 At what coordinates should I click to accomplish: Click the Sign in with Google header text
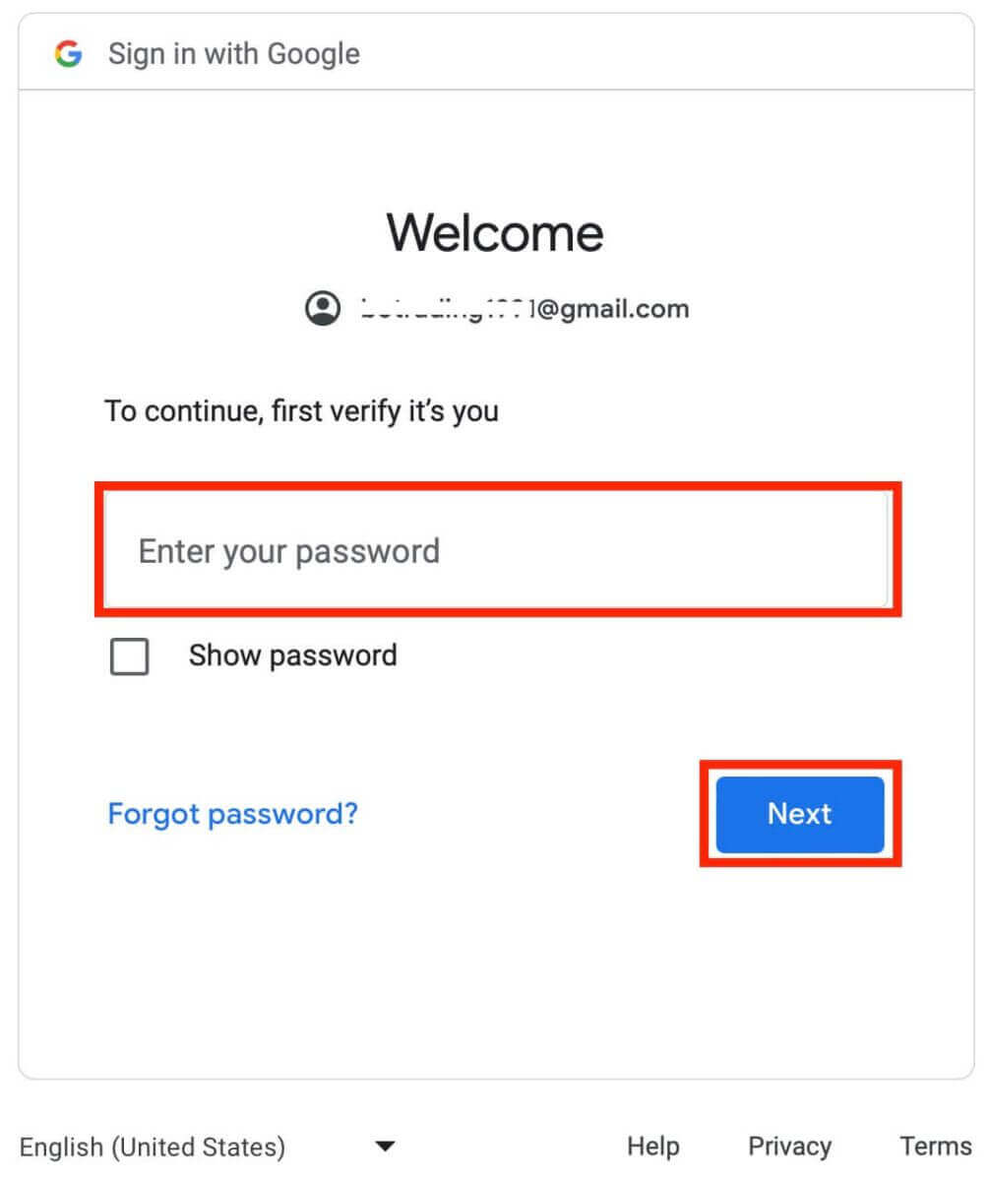pyautogui.click(x=234, y=53)
